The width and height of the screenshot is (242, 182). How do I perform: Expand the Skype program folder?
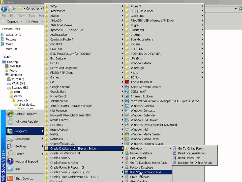164,25
